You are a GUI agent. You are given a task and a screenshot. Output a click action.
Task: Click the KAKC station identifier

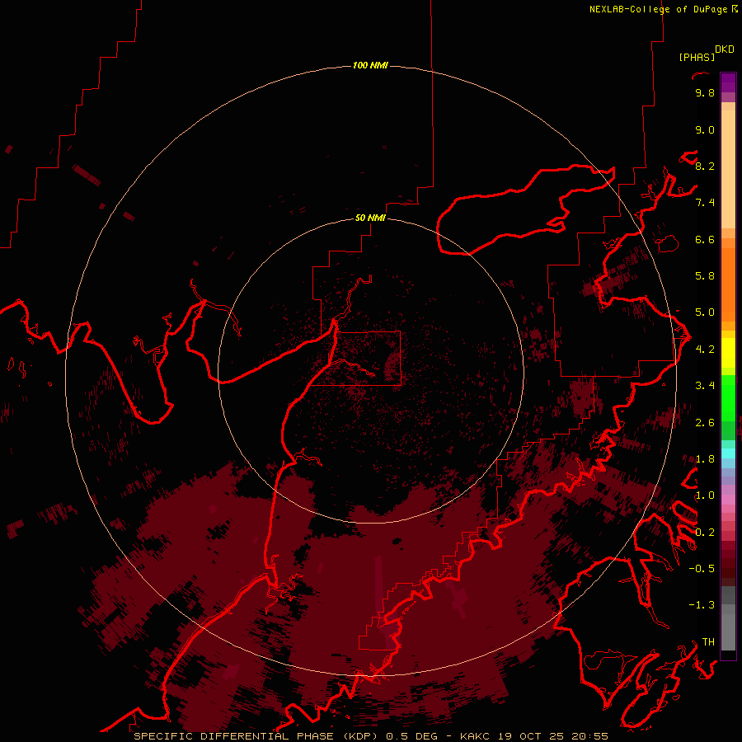[x=476, y=736]
